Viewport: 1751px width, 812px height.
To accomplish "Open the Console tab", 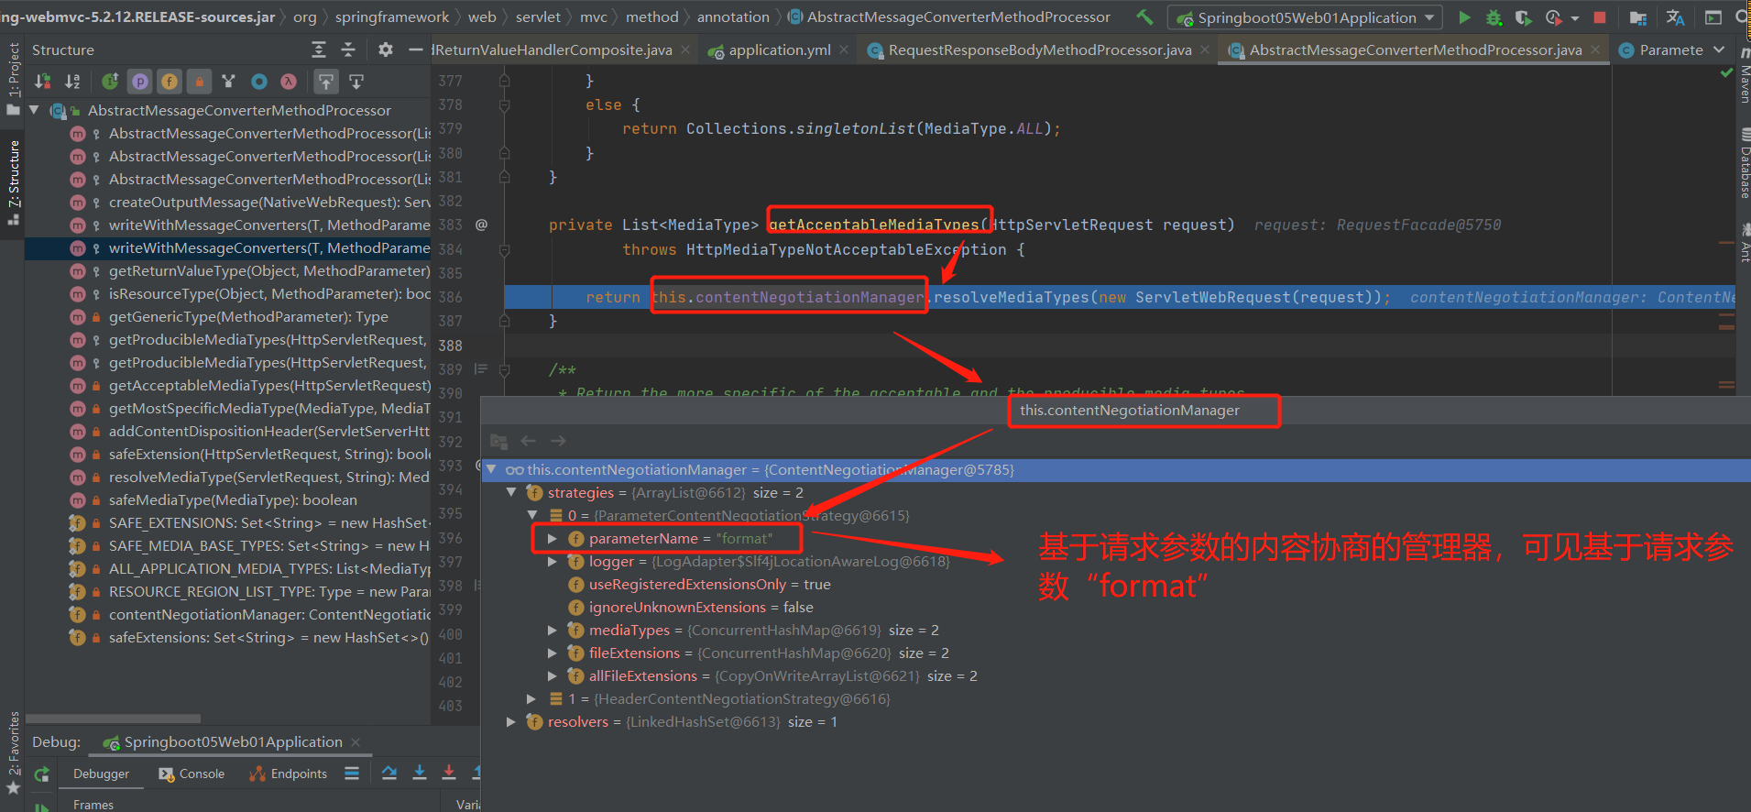I will [x=191, y=774].
